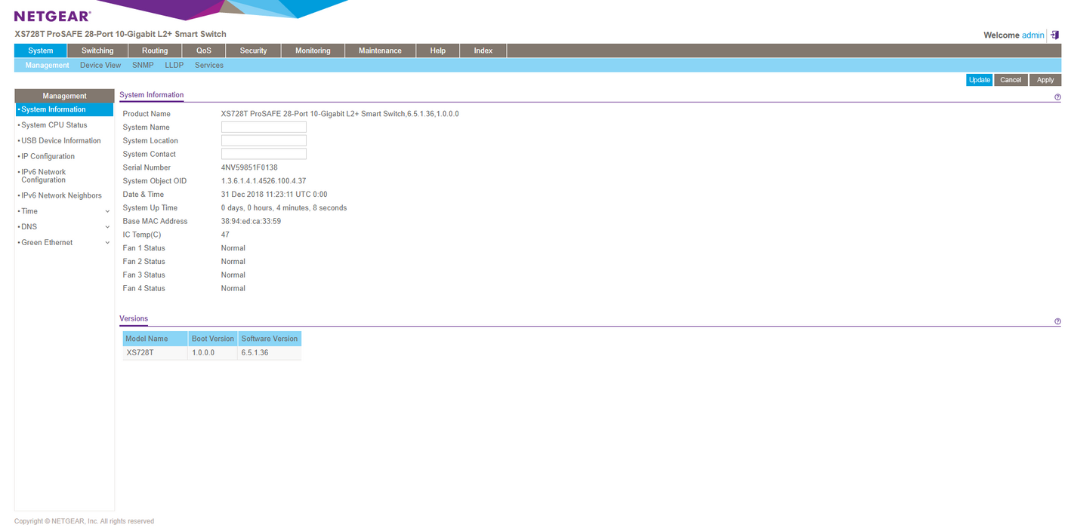Click the NETGEAR logo
Image resolution: width=1074 pixels, height=528 pixels.
pos(52,16)
